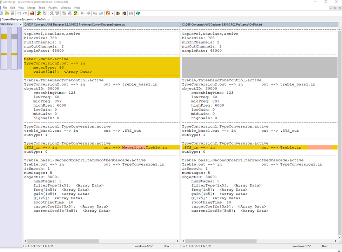The height and width of the screenshot is (252, 342).
Task: Click the Save icon in toolbar
Action: click(x=12, y=13)
